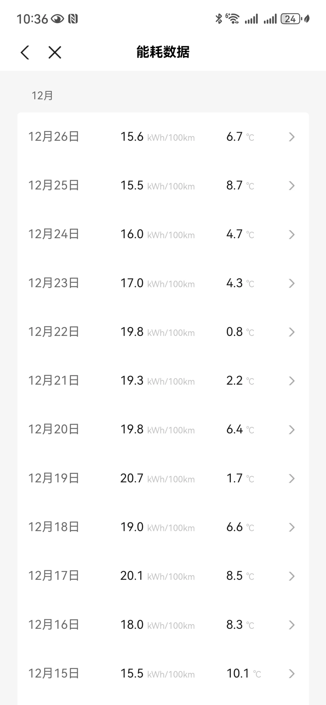326x705 pixels.
Task: Open 12月21日 energy record
Action: coord(163,381)
